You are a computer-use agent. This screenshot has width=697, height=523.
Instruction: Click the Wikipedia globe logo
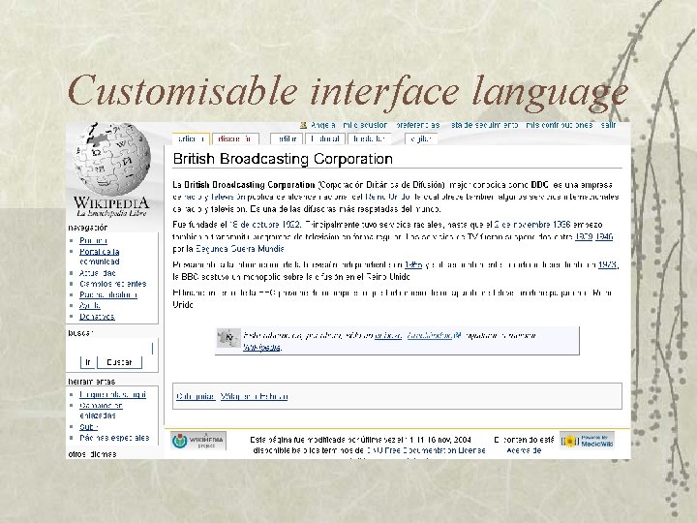(111, 159)
